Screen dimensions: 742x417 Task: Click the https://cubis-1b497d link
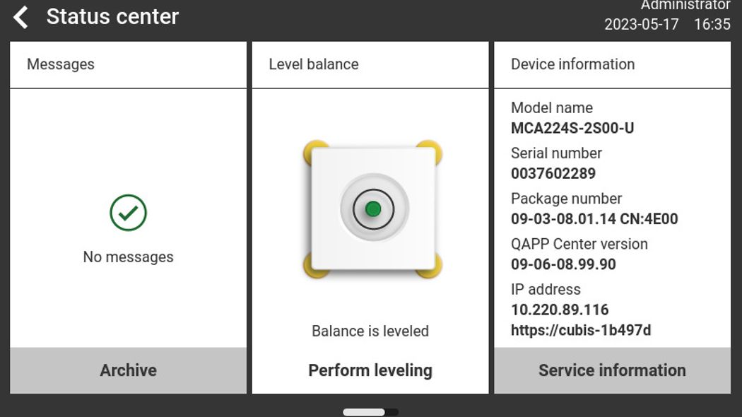581,330
